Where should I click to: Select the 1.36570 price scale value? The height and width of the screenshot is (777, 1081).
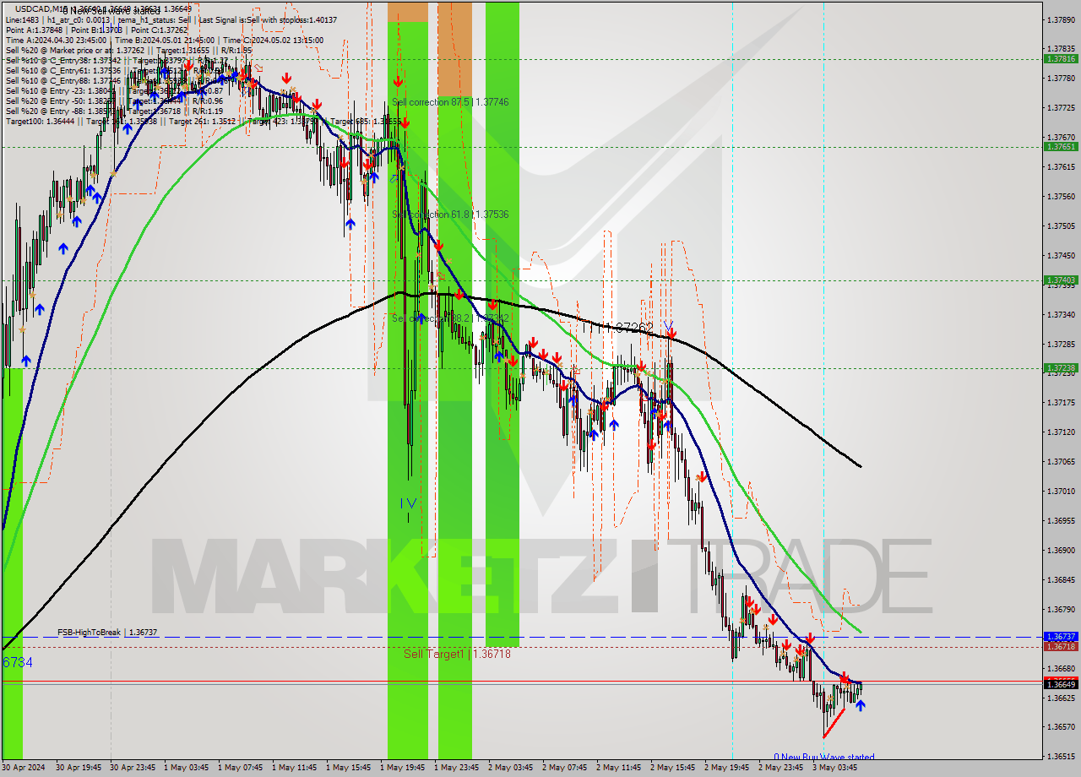[1061, 726]
